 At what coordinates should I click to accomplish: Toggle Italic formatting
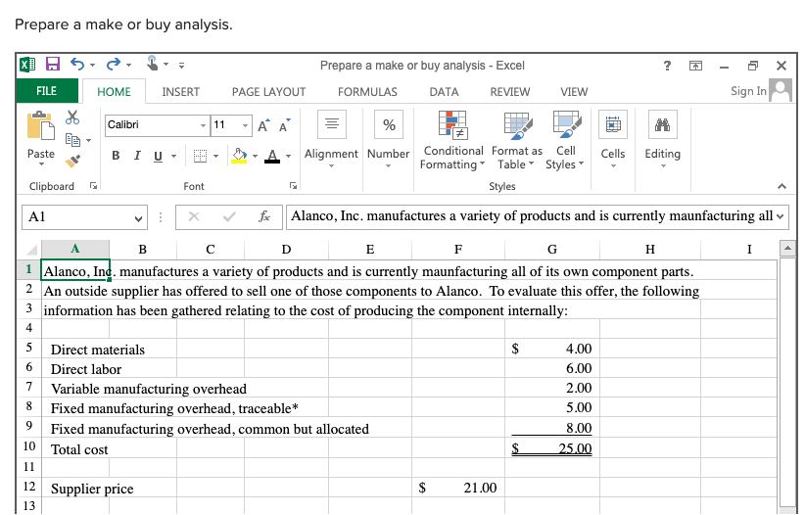(x=137, y=156)
